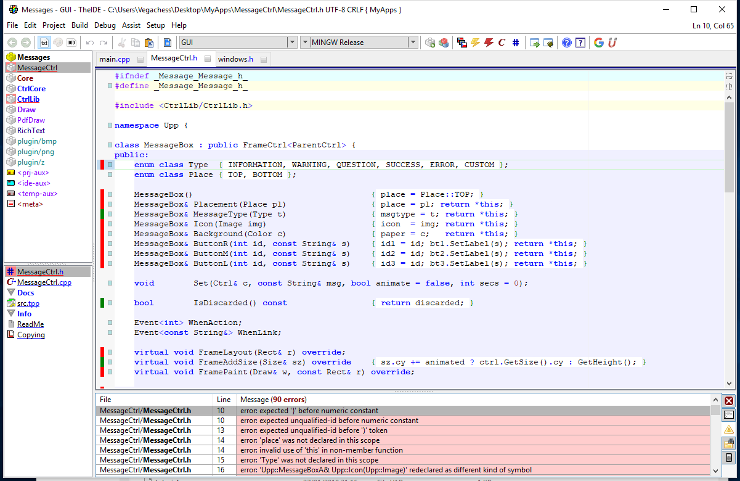Click the red italic C toolbar icon

(502, 43)
